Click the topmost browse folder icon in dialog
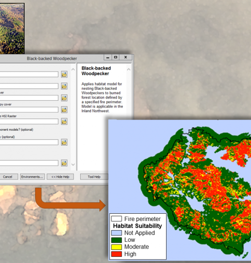Image resolution: width=251 pixels, height=263 pixels. 64,74
